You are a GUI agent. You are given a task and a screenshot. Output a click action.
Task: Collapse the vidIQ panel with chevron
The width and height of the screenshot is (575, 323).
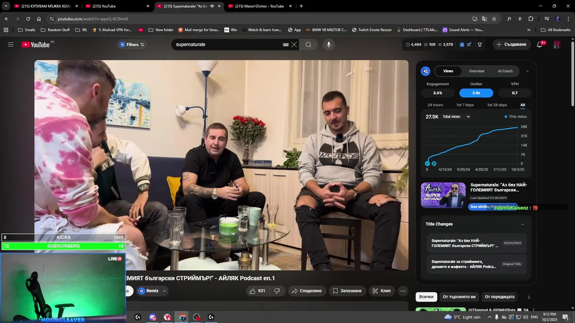coord(527,71)
